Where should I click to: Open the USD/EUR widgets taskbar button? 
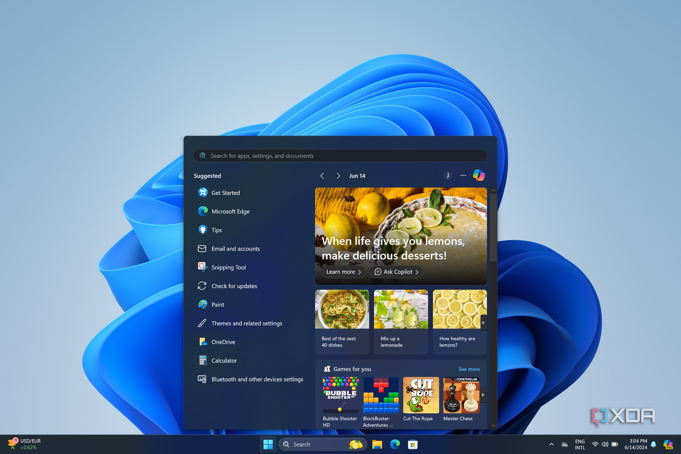pos(24,444)
